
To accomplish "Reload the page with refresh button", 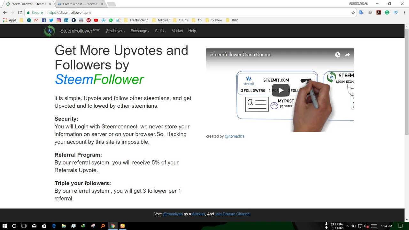I will pos(20,12).
